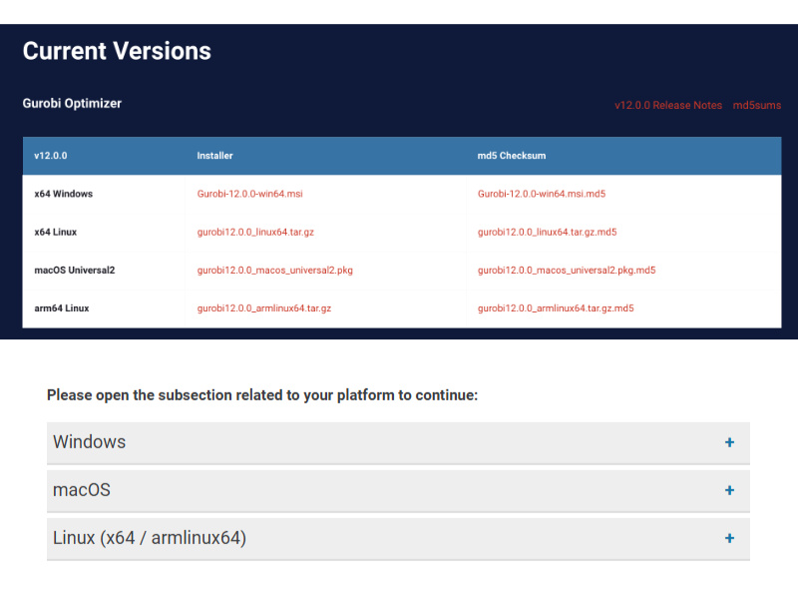Expand the macOS subsection
The image size is (798, 599).
[x=398, y=490]
